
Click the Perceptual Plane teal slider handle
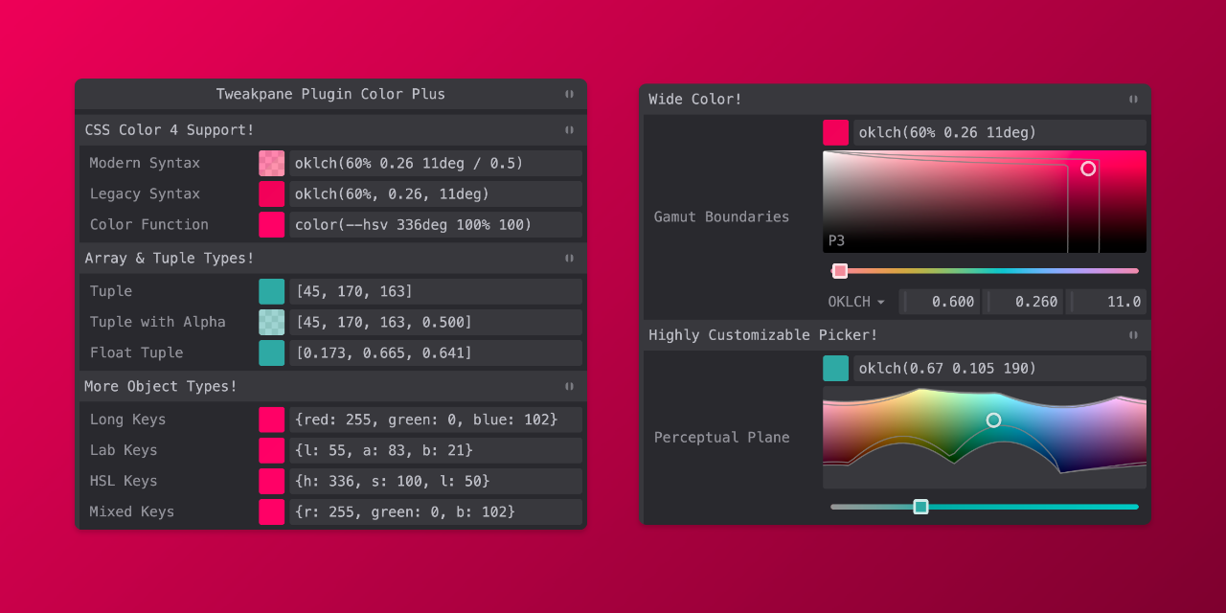pos(920,507)
